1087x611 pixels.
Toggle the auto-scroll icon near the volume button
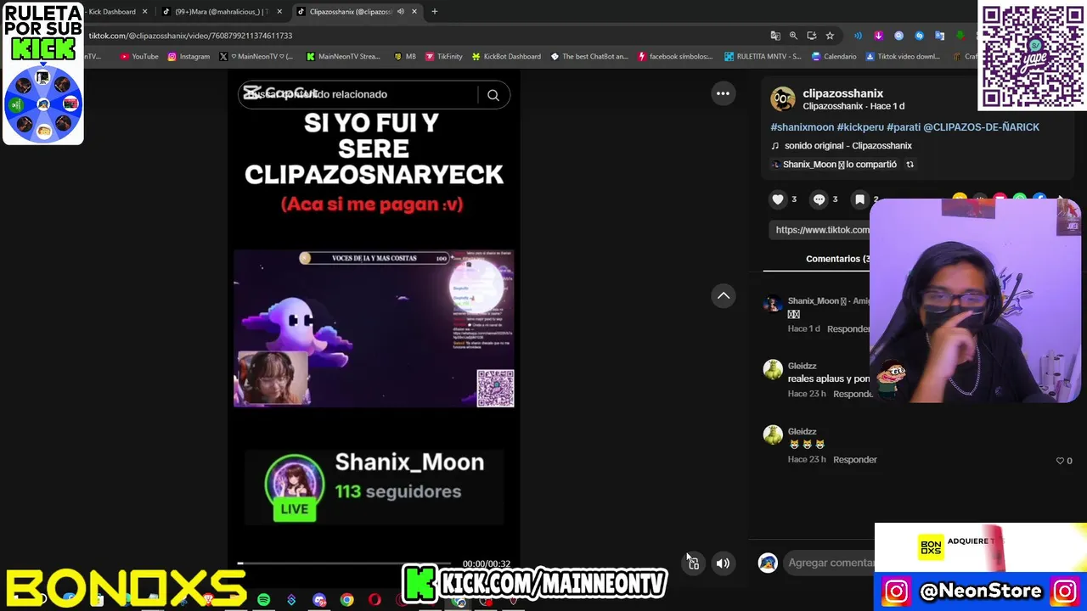tap(693, 563)
